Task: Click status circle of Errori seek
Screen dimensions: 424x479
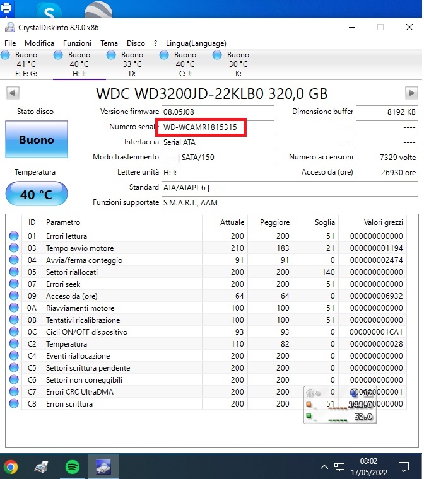Action: click(14, 284)
